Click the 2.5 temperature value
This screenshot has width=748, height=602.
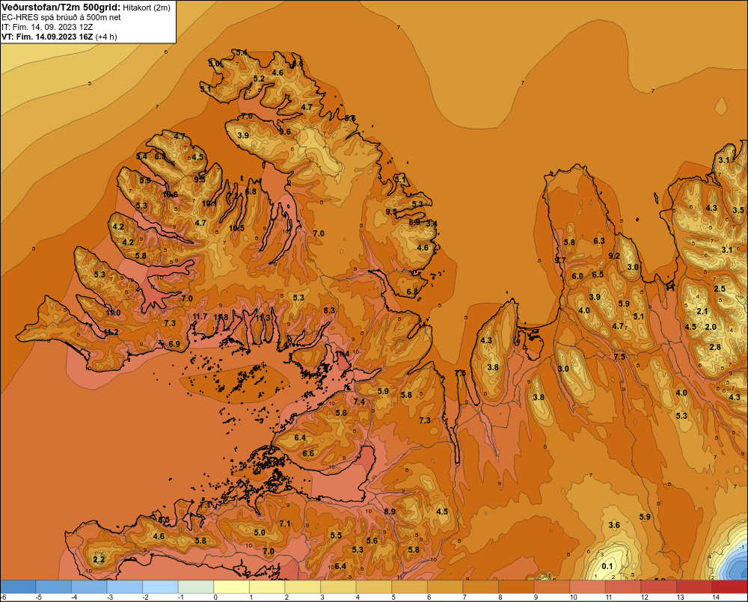(720, 289)
